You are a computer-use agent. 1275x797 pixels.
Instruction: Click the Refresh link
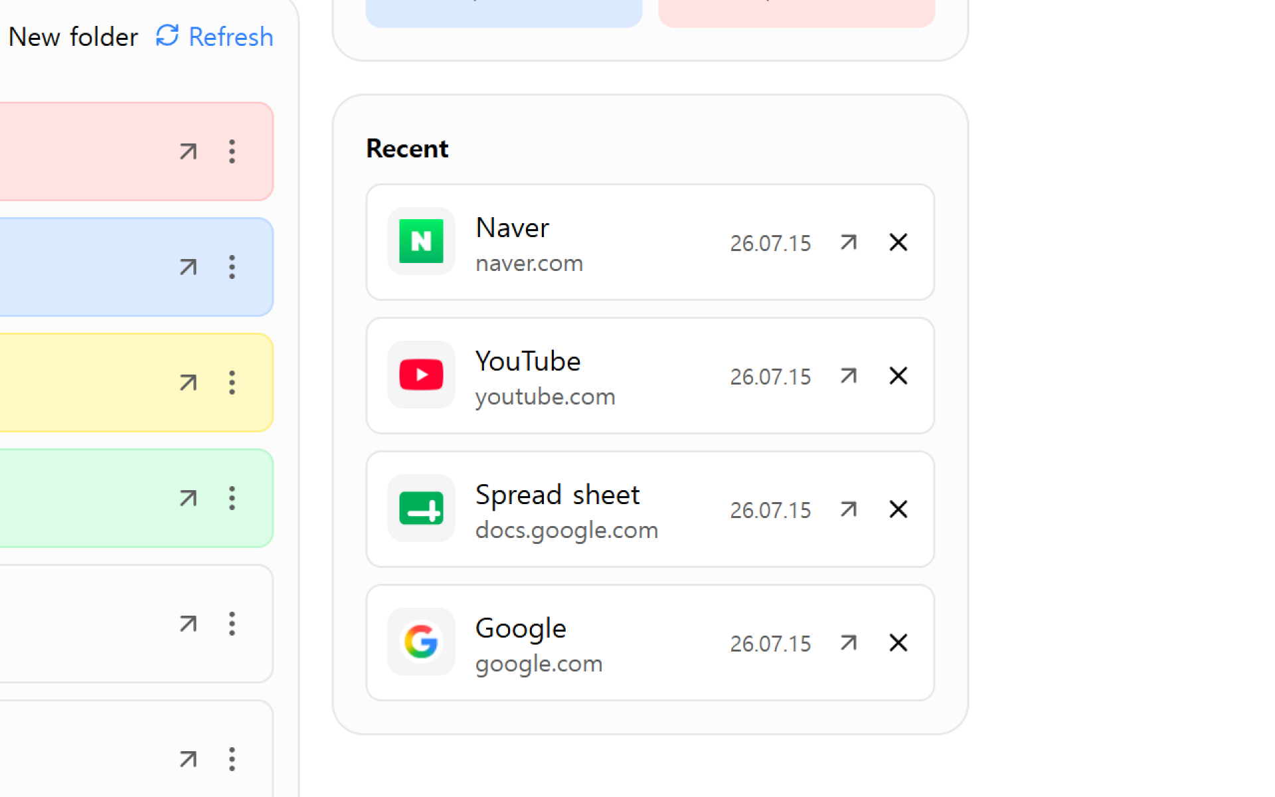click(x=214, y=37)
